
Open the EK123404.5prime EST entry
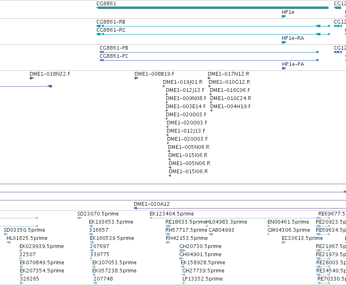point(172,214)
